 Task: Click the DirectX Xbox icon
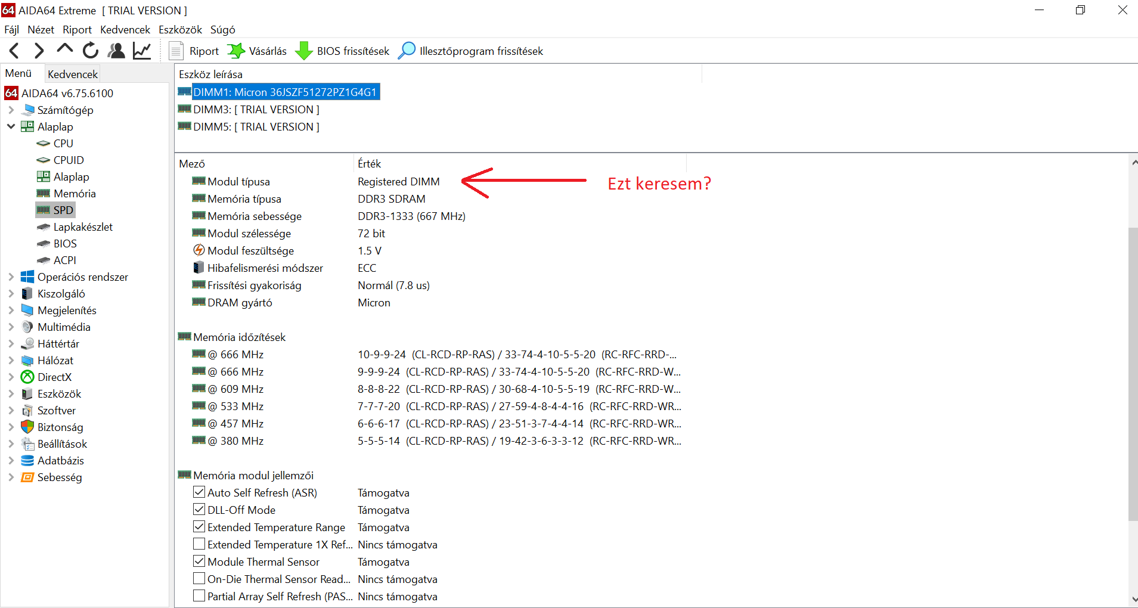pyautogui.click(x=27, y=377)
